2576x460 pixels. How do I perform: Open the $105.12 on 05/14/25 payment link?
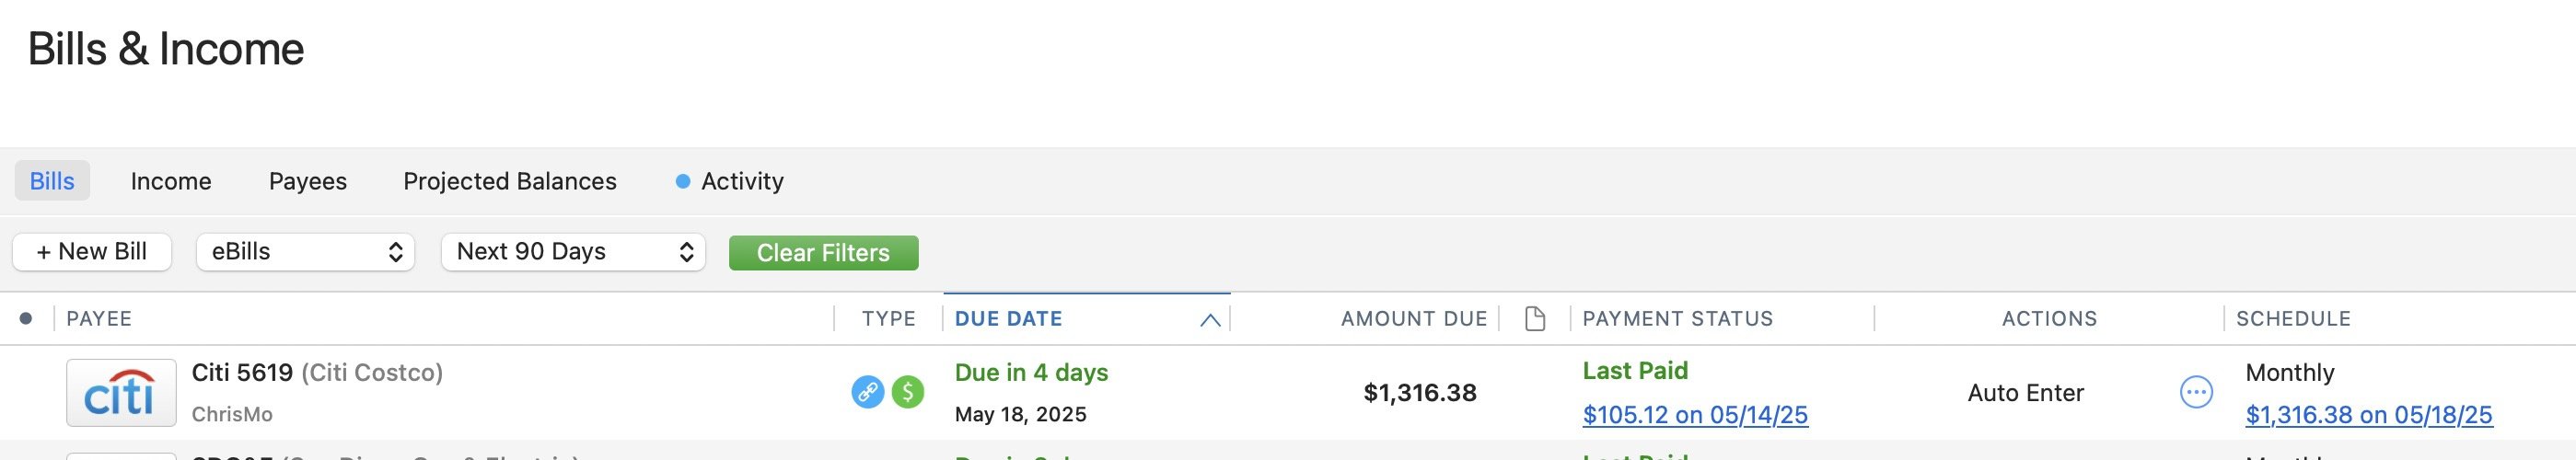point(1695,415)
